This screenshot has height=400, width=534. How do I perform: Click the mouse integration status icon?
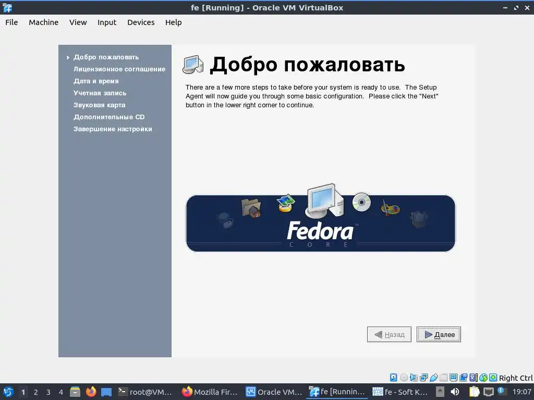click(483, 377)
